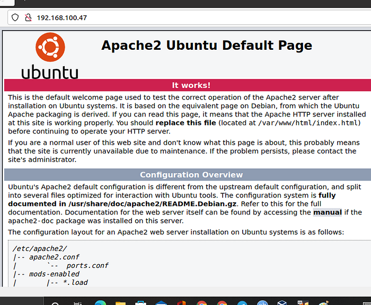Open File Explorer from the taskbar

120,303
